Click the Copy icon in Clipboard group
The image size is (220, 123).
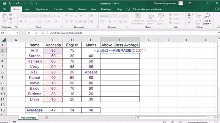[10, 18]
